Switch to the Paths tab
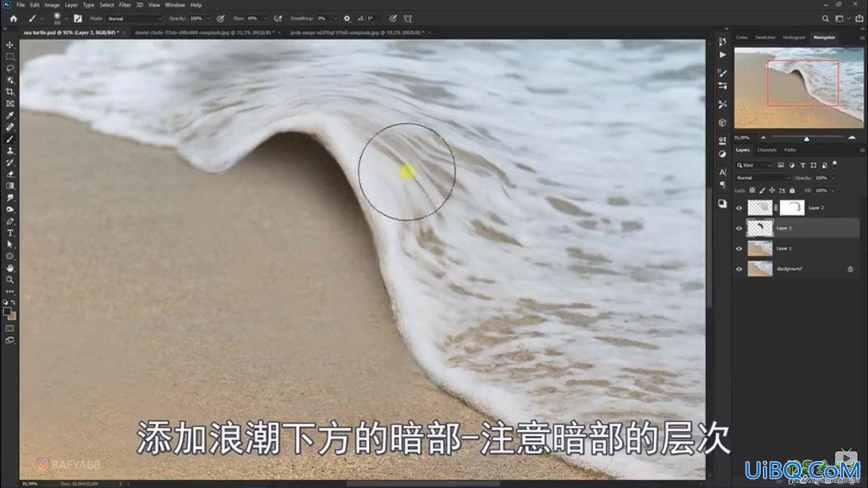This screenshot has height=488, width=868. 790,150
